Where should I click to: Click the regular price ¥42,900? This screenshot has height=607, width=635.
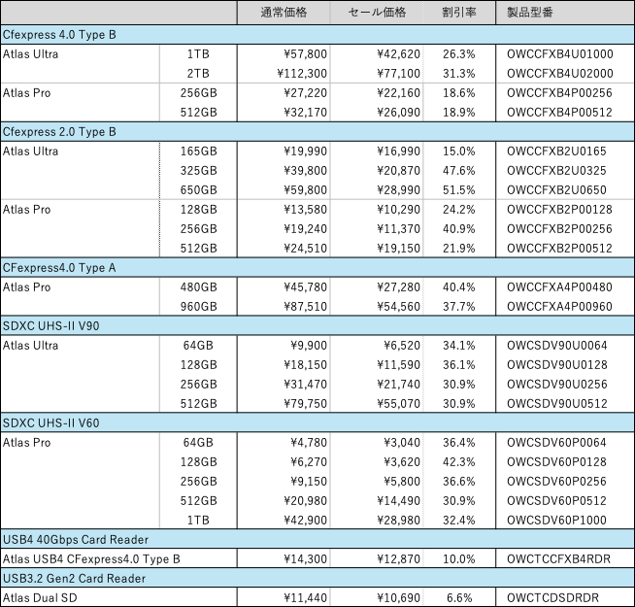coord(305,521)
